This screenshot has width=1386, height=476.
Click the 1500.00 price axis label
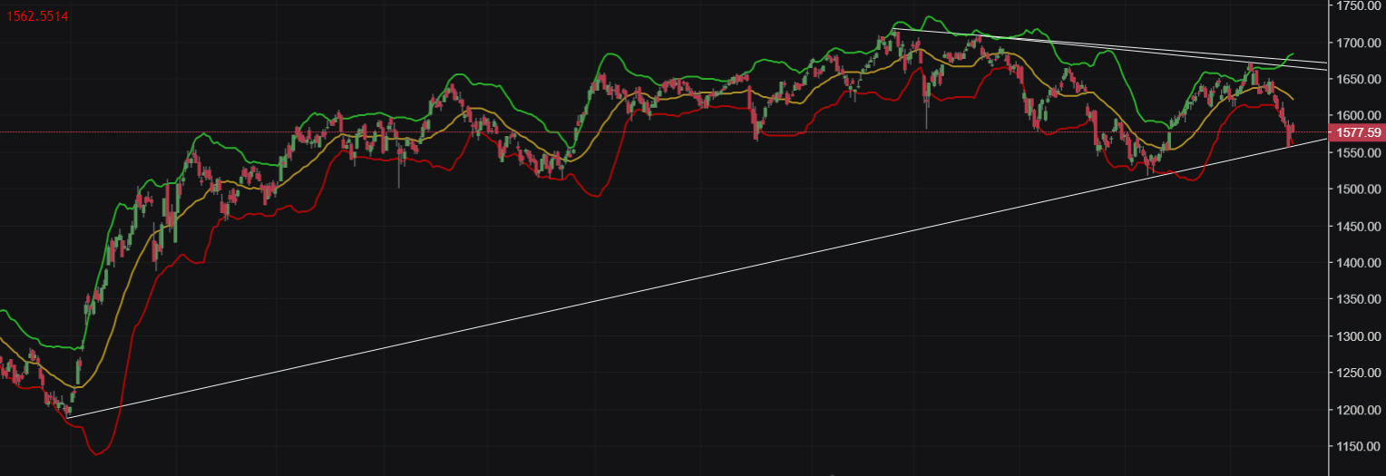[x=1360, y=189]
